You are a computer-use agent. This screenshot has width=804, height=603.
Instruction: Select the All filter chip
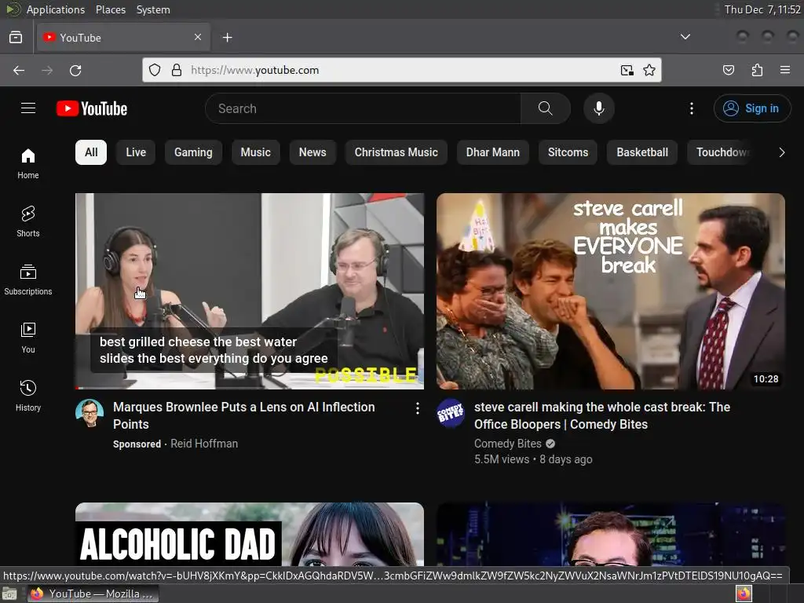pyautogui.click(x=91, y=152)
